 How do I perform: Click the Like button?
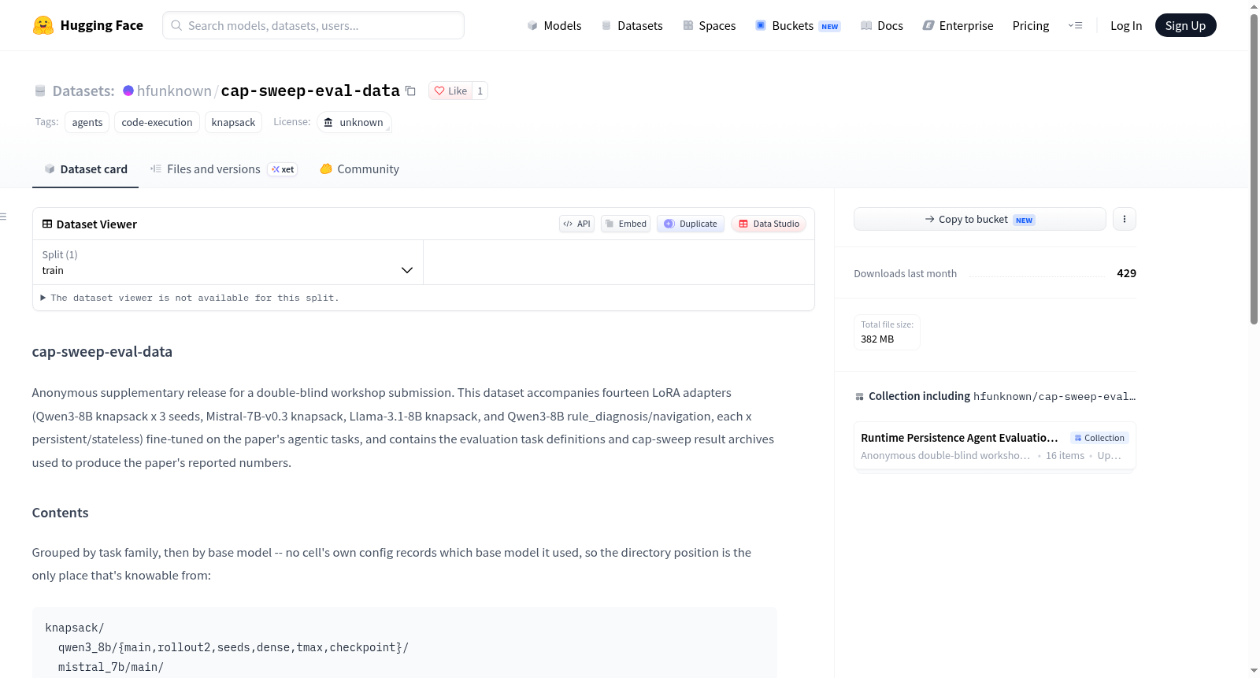[450, 91]
